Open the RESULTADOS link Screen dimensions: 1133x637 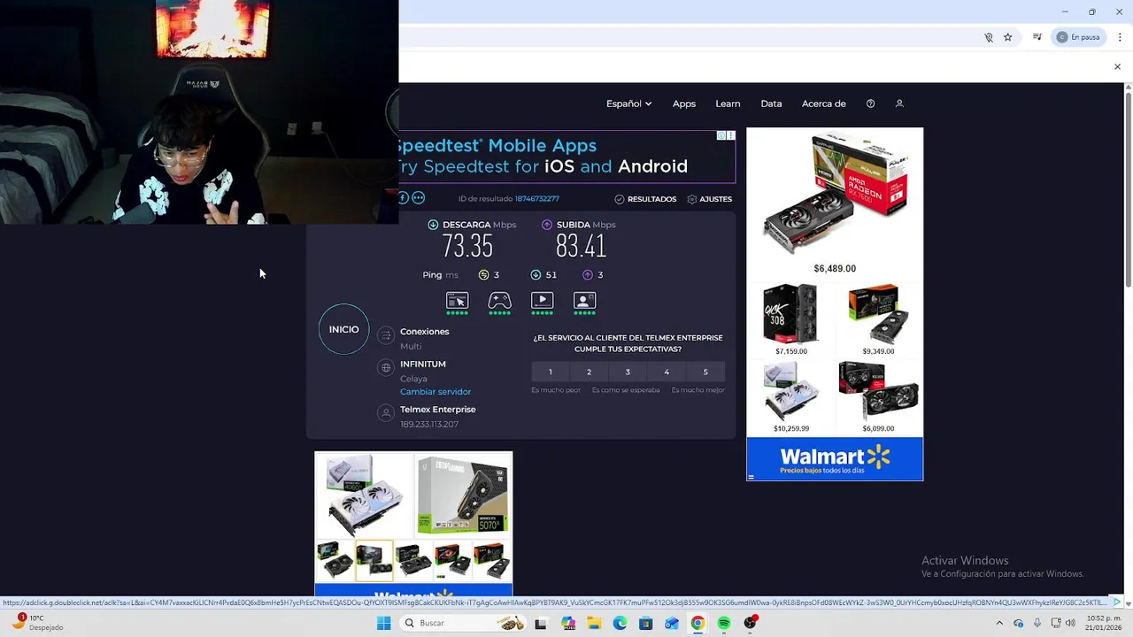[x=645, y=199]
